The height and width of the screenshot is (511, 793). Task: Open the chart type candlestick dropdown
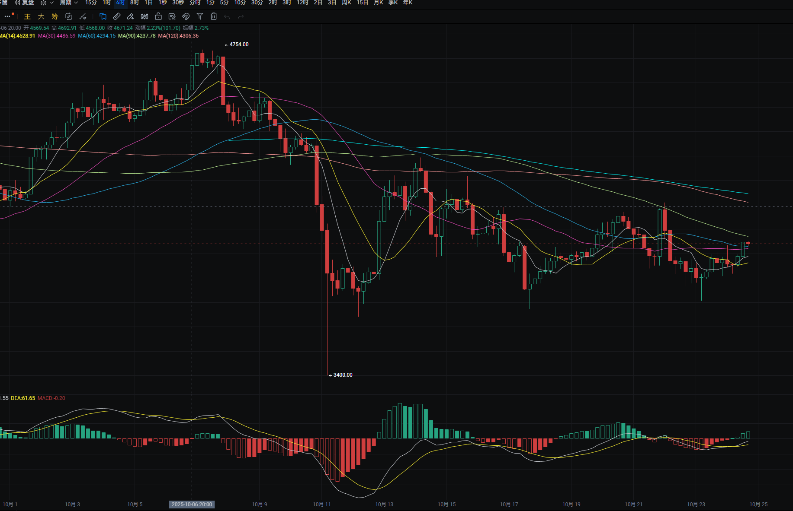click(x=47, y=3)
